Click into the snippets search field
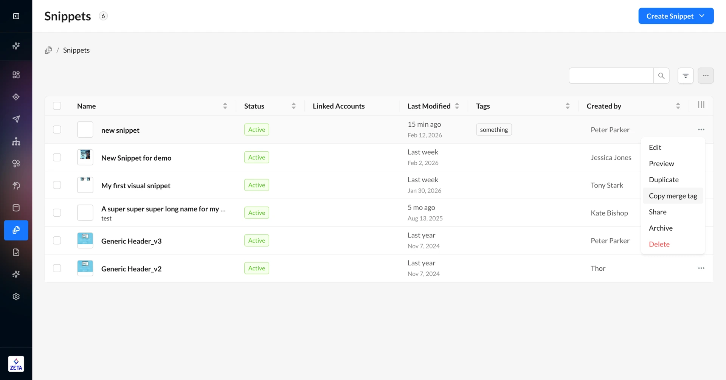Viewport: 726px width, 380px height. [x=611, y=76]
